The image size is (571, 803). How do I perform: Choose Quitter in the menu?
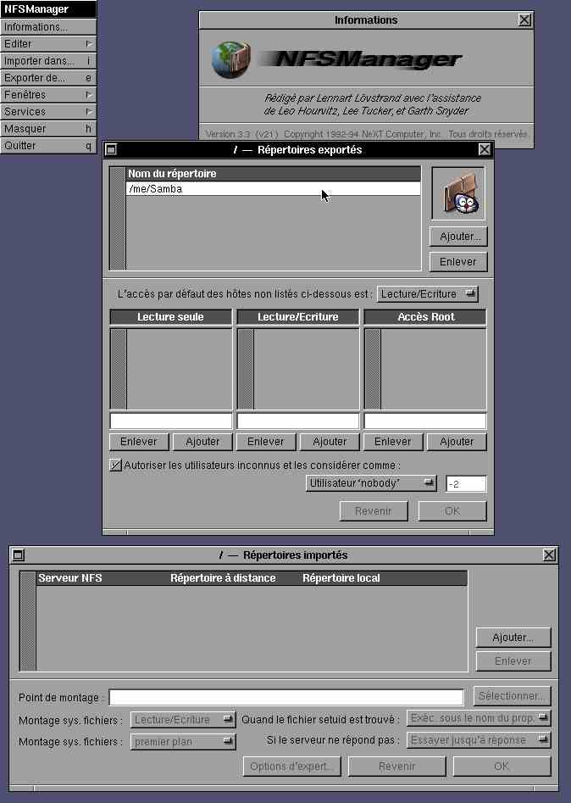point(48,146)
